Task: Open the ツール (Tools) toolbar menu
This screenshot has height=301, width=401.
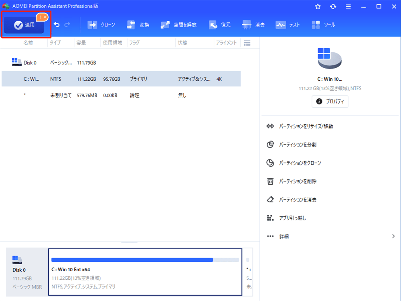Action: (323, 25)
